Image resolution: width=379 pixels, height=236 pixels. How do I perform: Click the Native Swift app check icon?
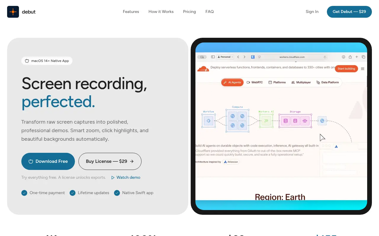(117, 193)
